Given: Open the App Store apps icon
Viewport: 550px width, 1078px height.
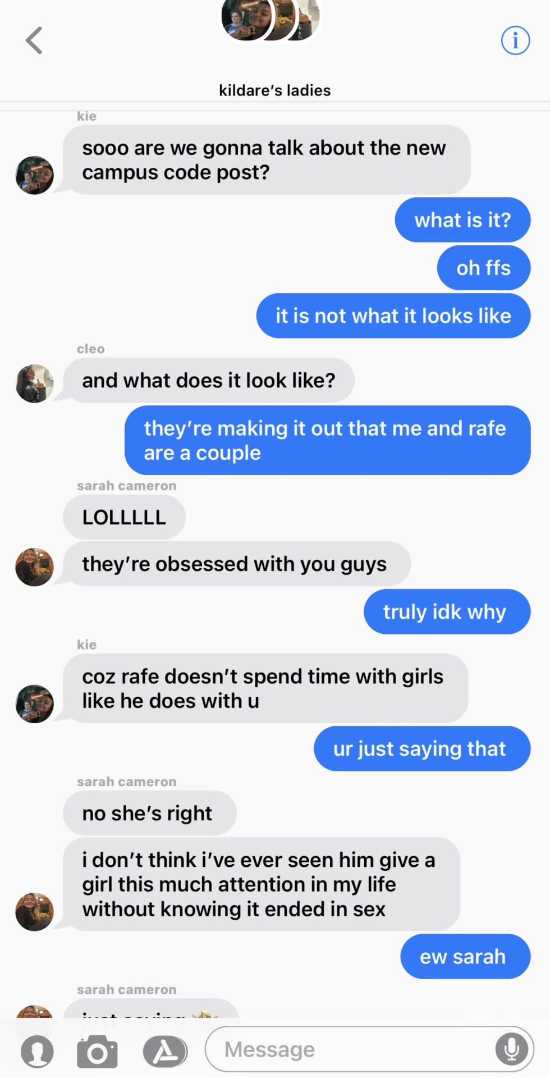Looking at the screenshot, I should (164, 1051).
